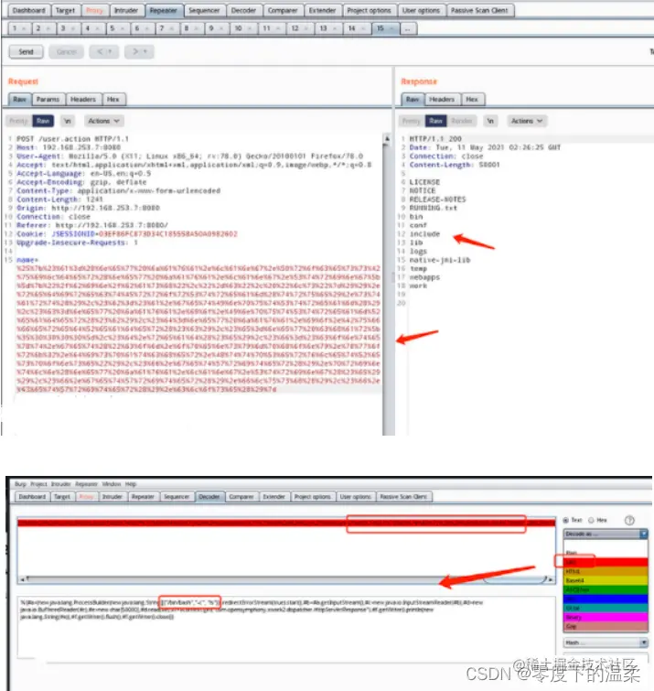
Task: Open the '...' new Repeater tab button
Action: click(x=408, y=28)
